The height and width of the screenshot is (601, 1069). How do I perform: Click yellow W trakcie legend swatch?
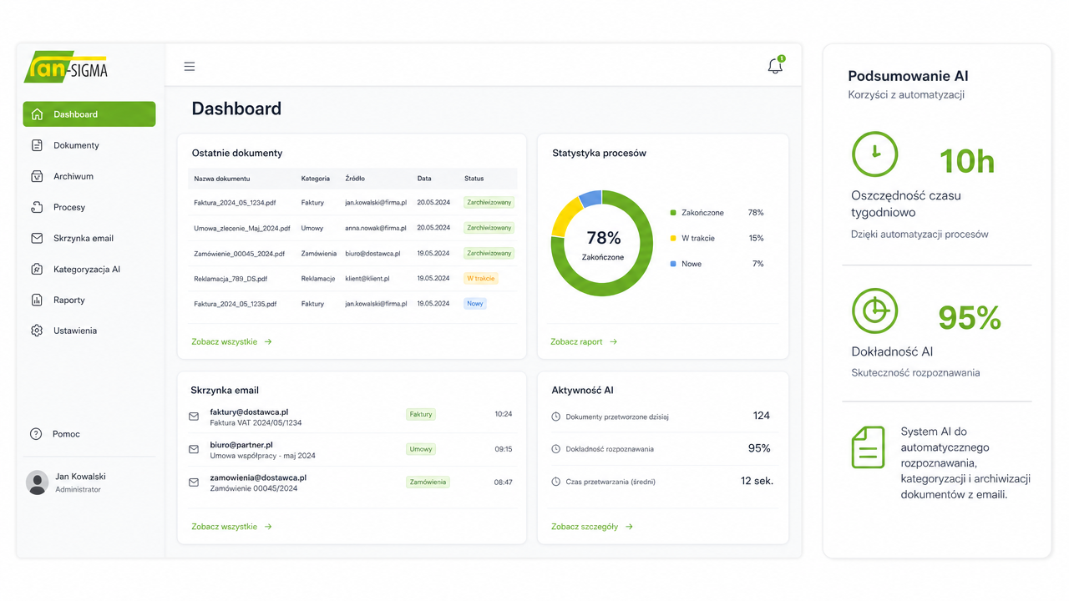[x=673, y=238]
